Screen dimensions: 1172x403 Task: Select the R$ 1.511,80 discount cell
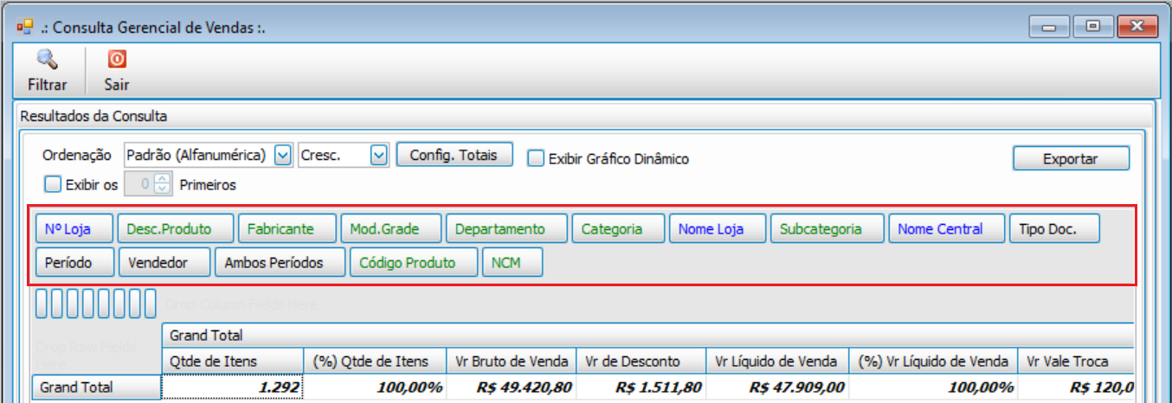coord(641,387)
